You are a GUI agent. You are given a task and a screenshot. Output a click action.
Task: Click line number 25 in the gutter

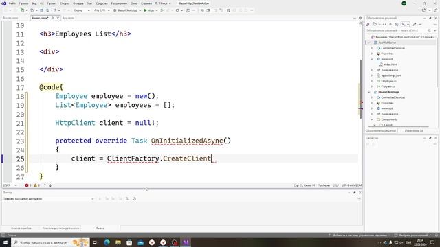click(x=20, y=159)
